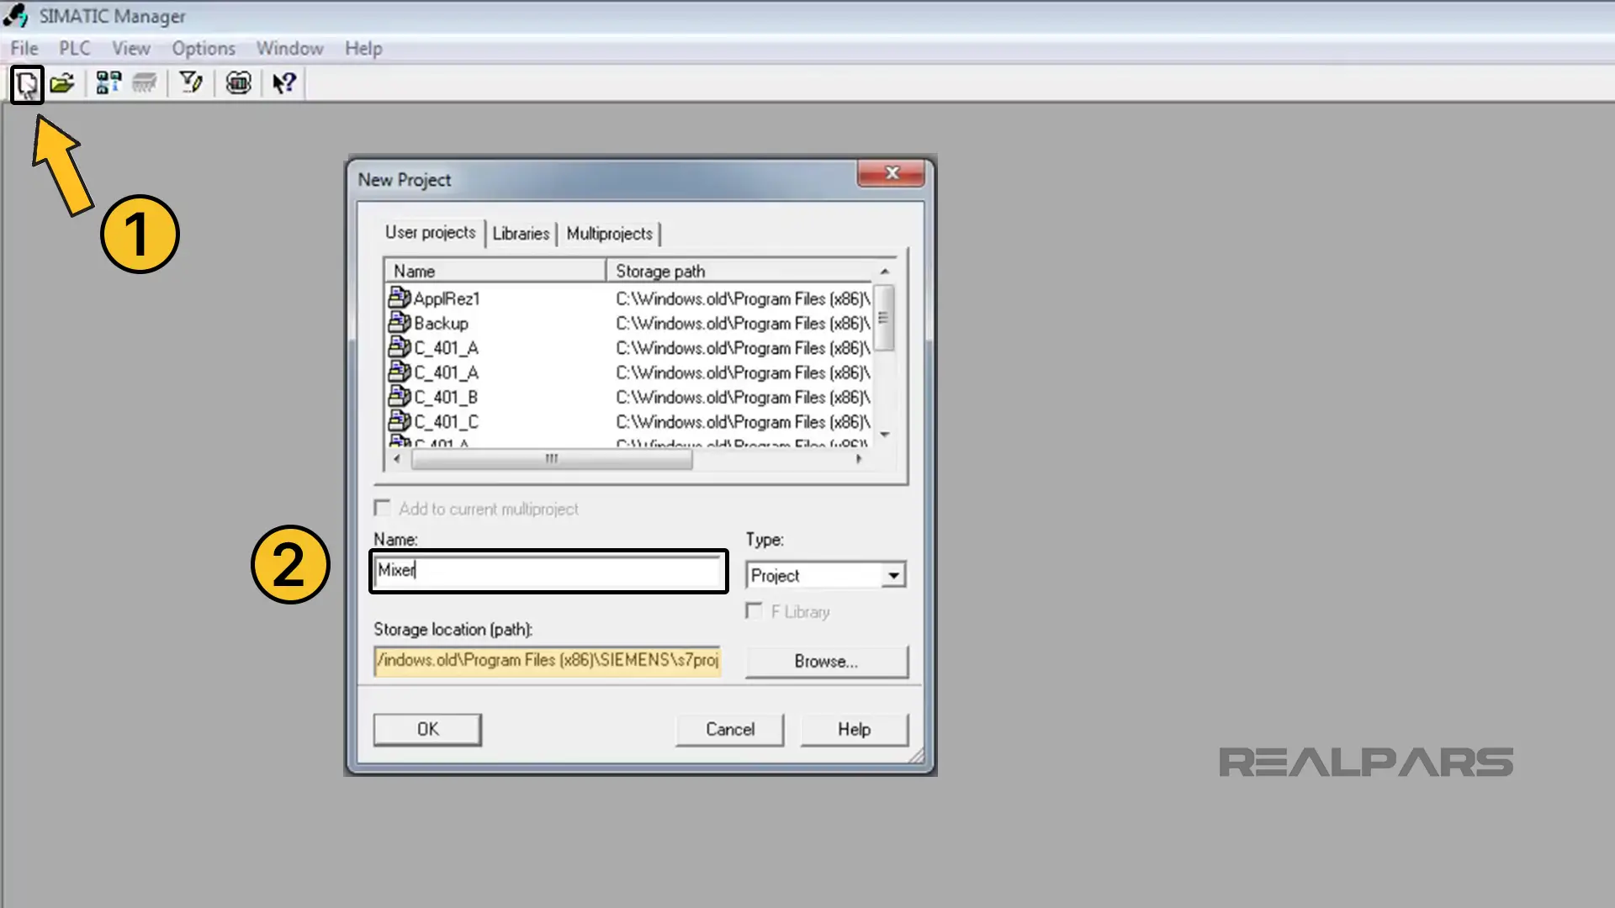Click the Open Project folder icon
The height and width of the screenshot is (908, 1615).
(x=62, y=83)
